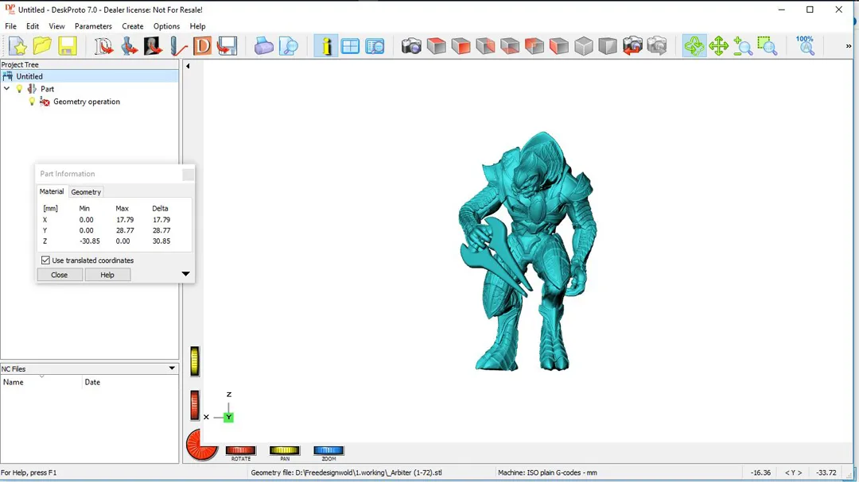Close Part Information via title bar box
The height and width of the screenshot is (482, 859).
pyautogui.click(x=188, y=174)
